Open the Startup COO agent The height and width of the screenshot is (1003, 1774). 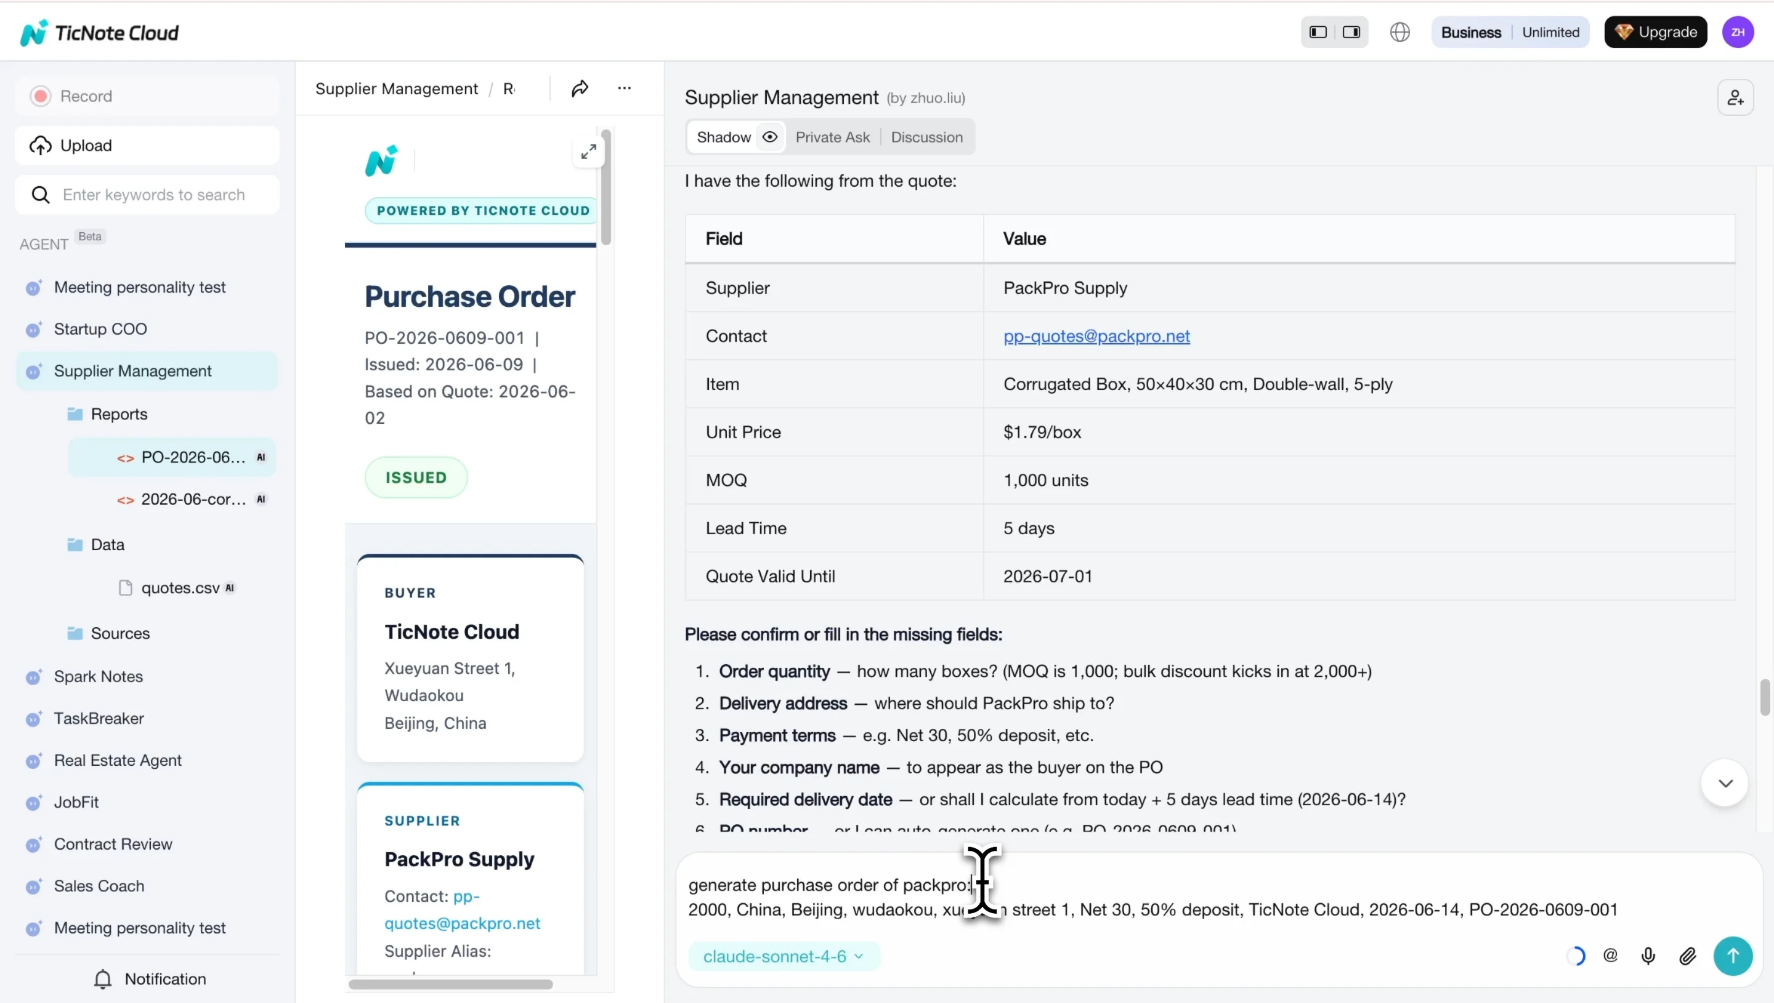(x=100, y=329)
